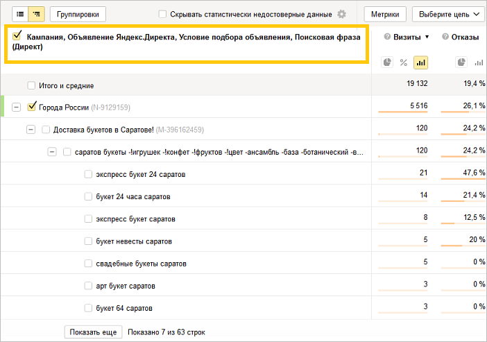The height and width of the screenshot is (342, 487).
Task: Switch to flat list view icon
Action: [20, 14]
